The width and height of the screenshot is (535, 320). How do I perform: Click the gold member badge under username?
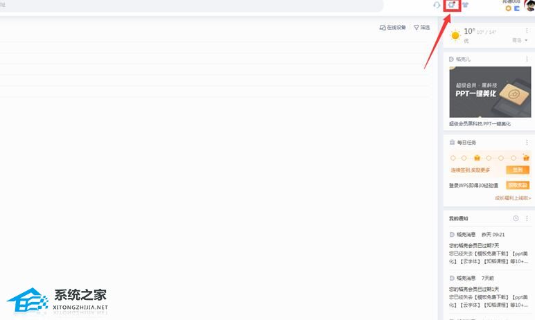[x=509, y=8]
